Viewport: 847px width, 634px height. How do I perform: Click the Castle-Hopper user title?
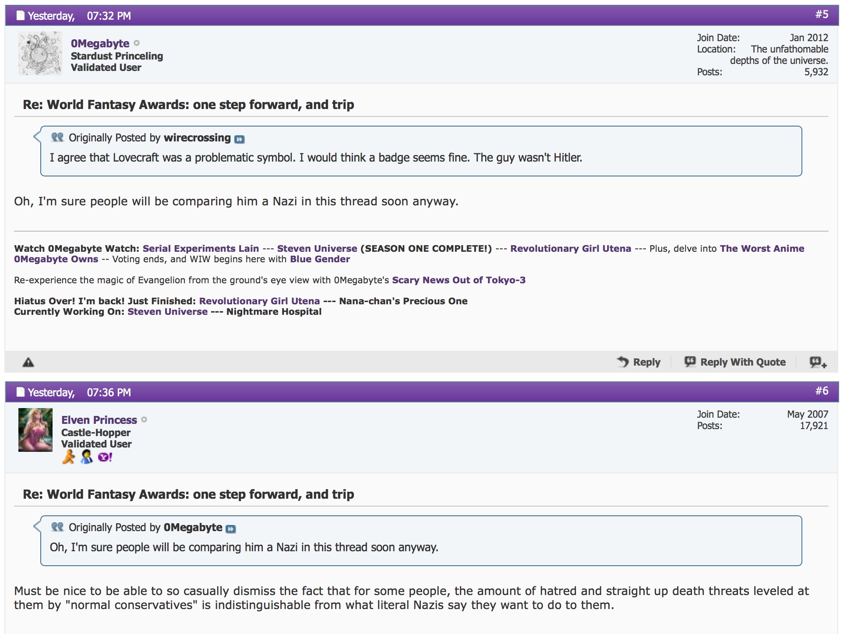(96, 433)
